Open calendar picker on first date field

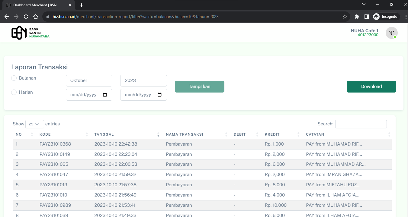pos(105,95)
